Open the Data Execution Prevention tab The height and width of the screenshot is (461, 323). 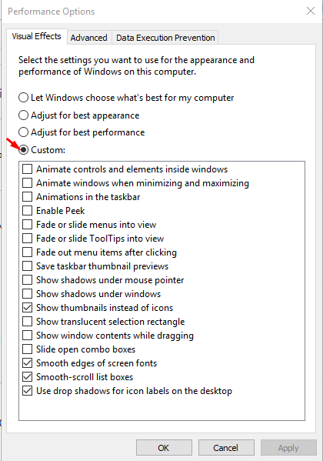coord(165,38)
